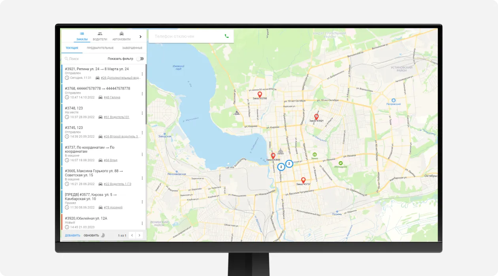
Task: Click the map pin for Заказ #3737
Action: point(303,180)
